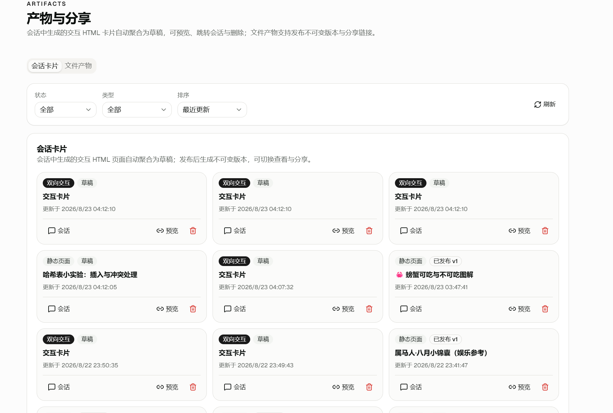Click the 产物与分享 page heading
The height and width of the screenshot is (413, 613).
(59, 18)
